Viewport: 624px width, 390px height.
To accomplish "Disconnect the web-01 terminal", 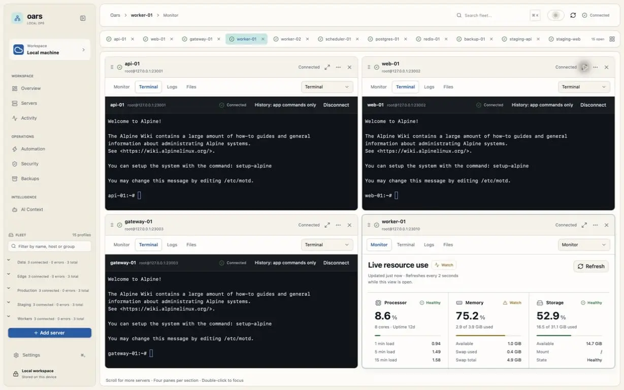I will click(x=593, y=105).
